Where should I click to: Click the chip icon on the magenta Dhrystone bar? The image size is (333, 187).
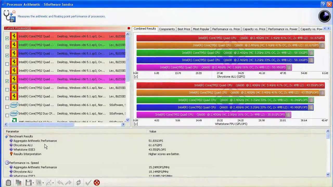tap(289, 68)
